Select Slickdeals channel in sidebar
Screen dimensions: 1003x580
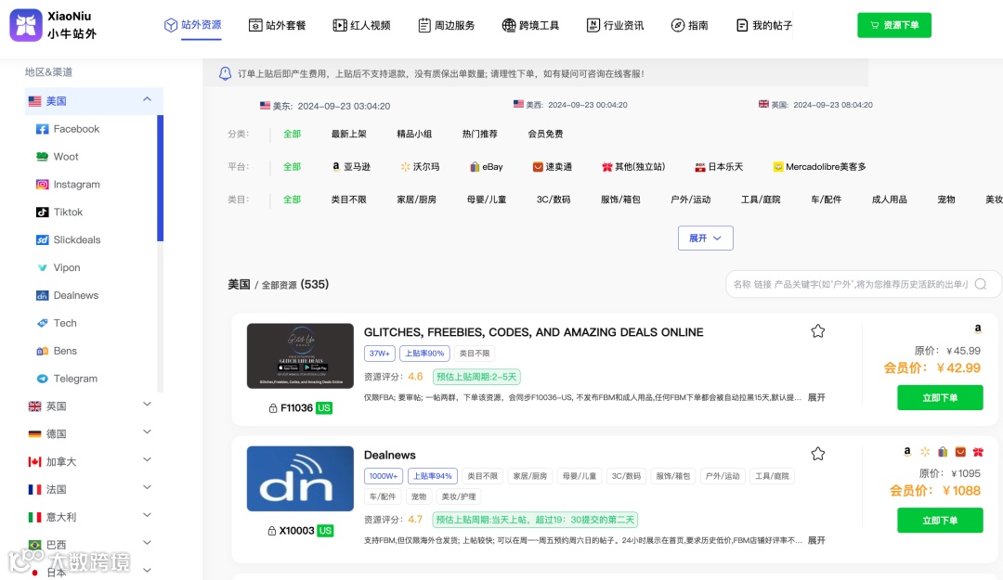click(x=68, y=239)
